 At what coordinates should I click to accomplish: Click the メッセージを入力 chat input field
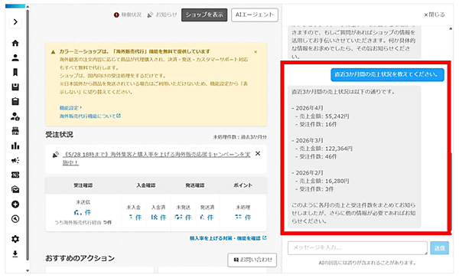point(357,248)
